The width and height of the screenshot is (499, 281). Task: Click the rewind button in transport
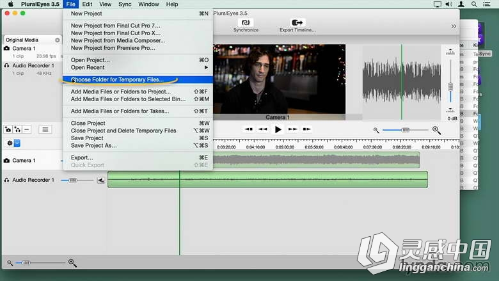tap(263, 129)
